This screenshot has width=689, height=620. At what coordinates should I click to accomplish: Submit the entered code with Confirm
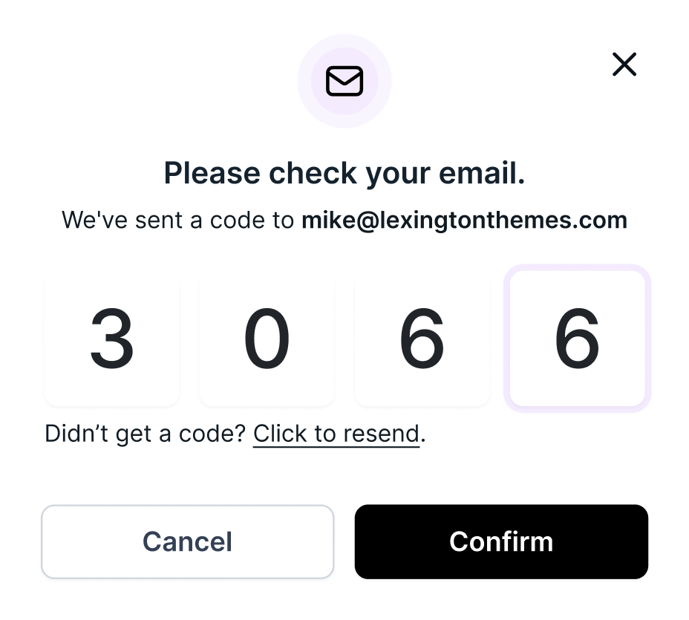click(x=501, y=541)
